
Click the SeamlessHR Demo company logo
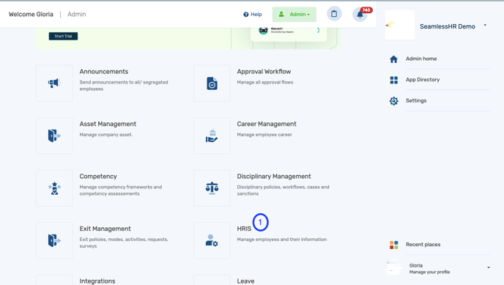tap(399, 25)
